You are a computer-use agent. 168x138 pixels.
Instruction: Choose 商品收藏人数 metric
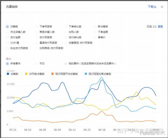pos(37,32)
